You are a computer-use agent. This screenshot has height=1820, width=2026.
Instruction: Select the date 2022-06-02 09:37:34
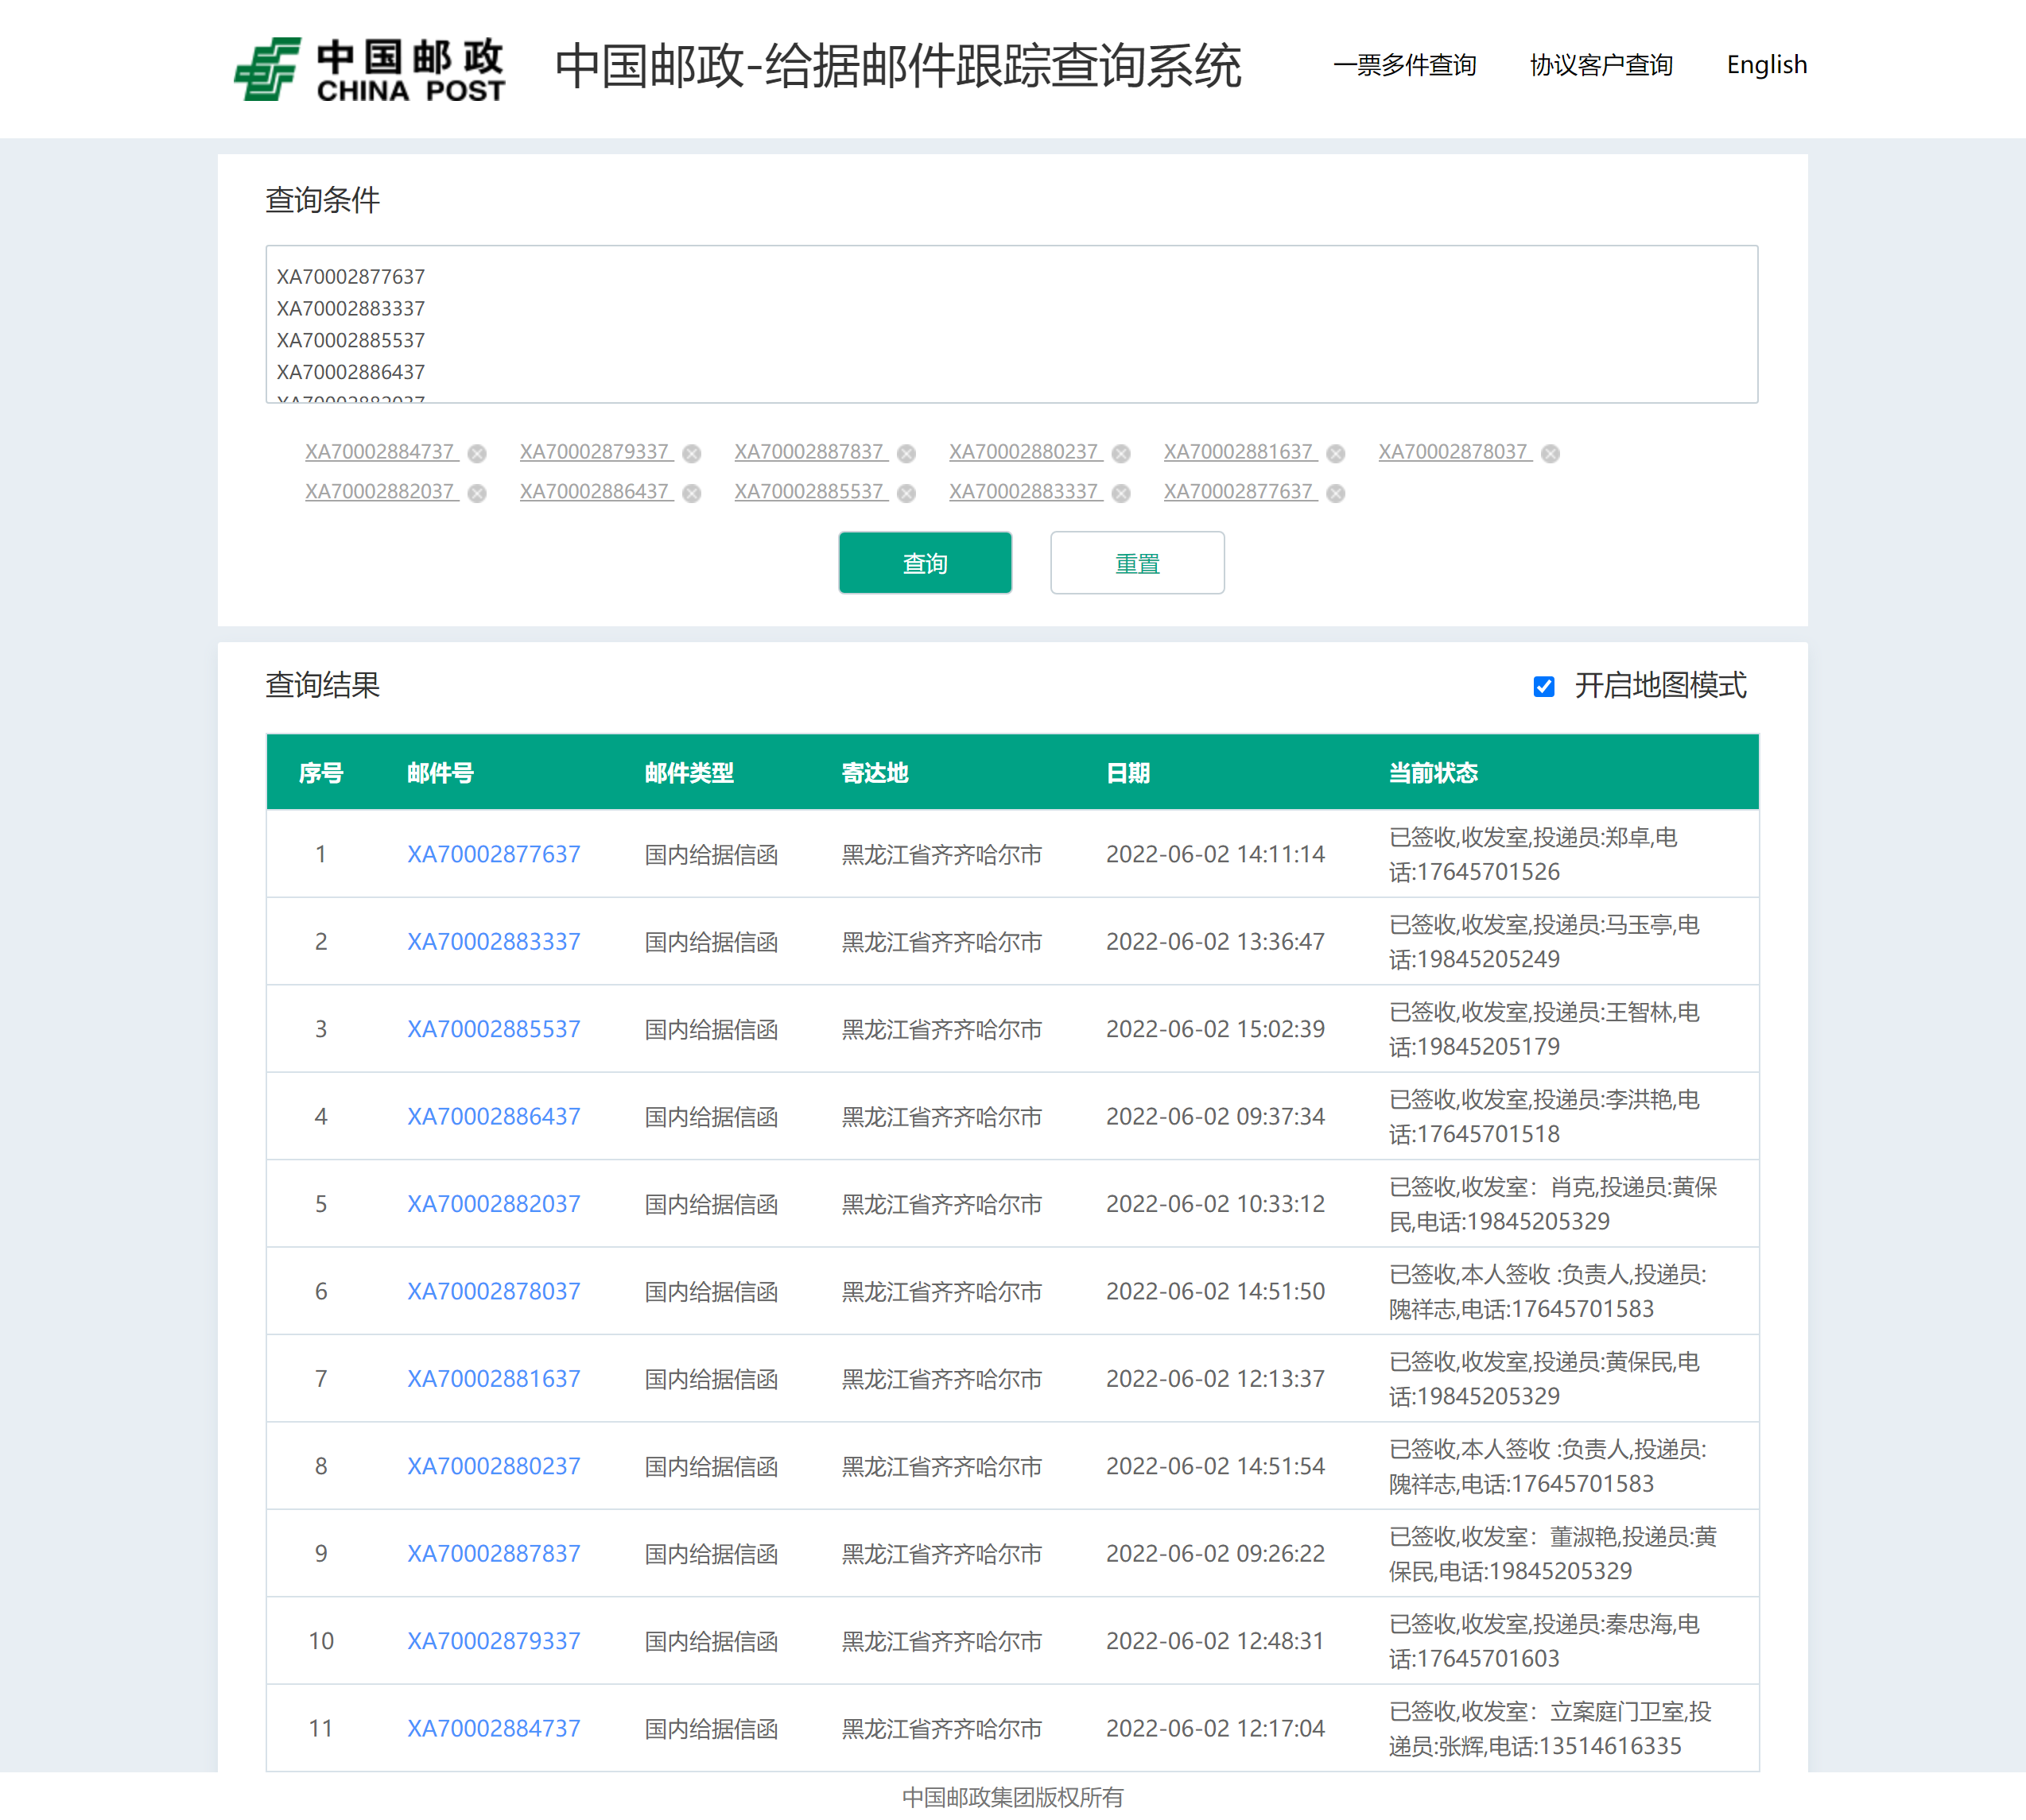(1216, 1117)
